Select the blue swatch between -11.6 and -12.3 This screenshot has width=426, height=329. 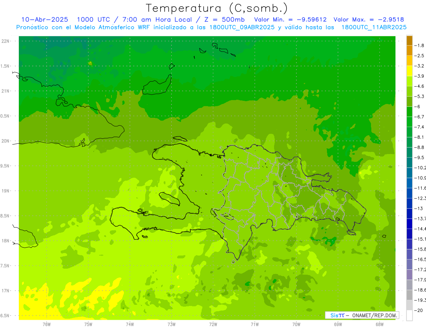coord(409,193)
